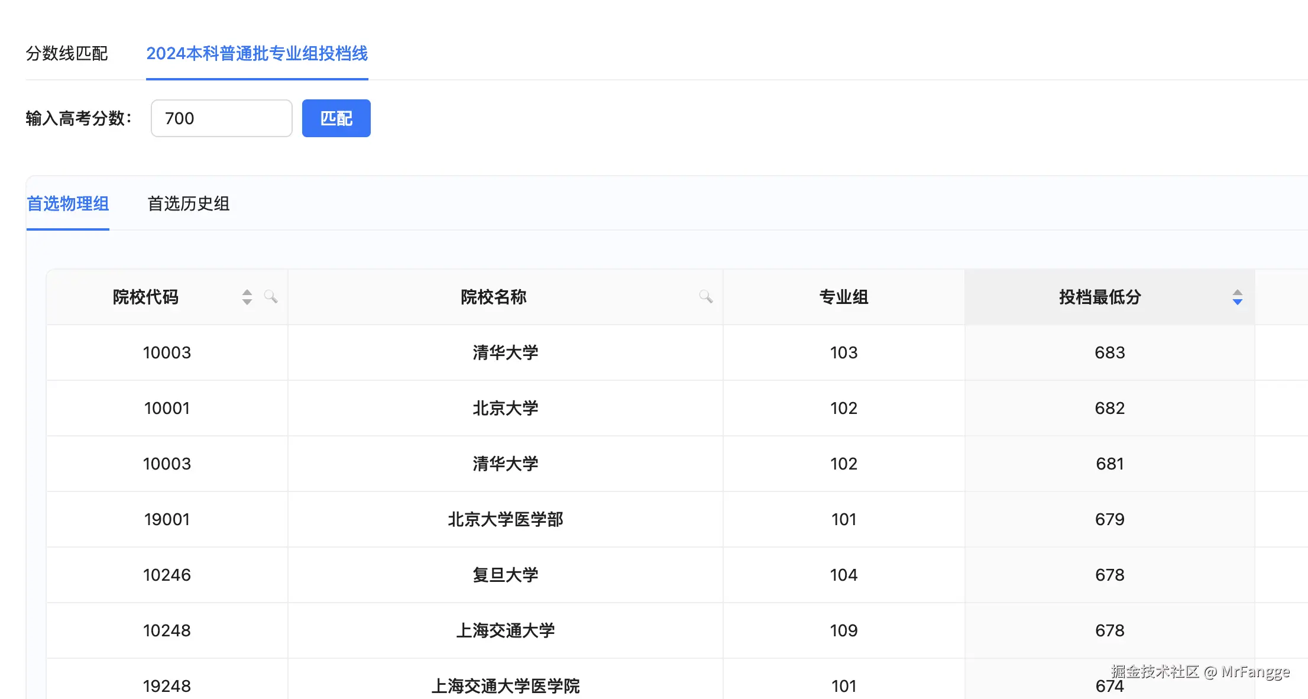Viewport: 1308px width, 699px height.
Task: Click the 上海交通大学医学院 table cell
Action: tap(505, 686)
